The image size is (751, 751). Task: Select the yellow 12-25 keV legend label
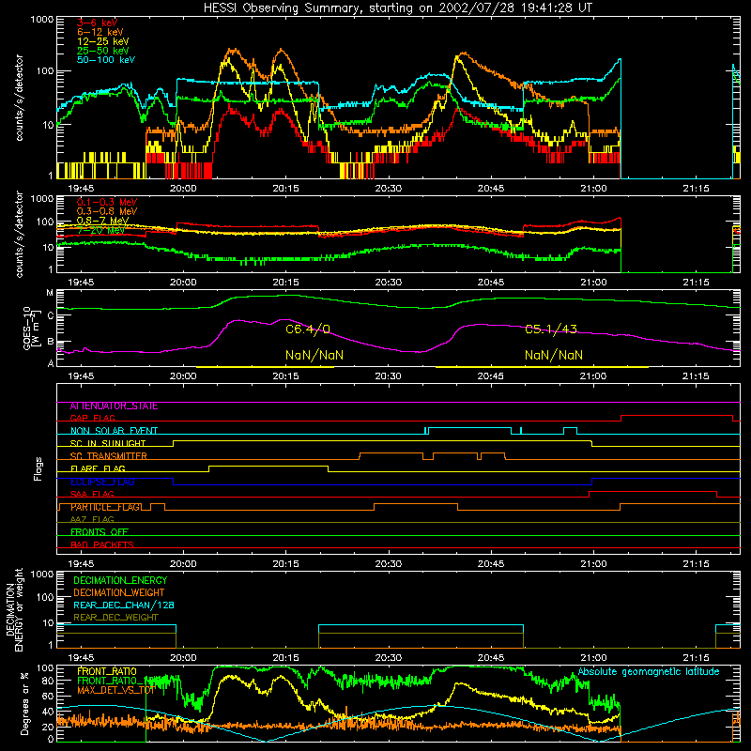103,41
